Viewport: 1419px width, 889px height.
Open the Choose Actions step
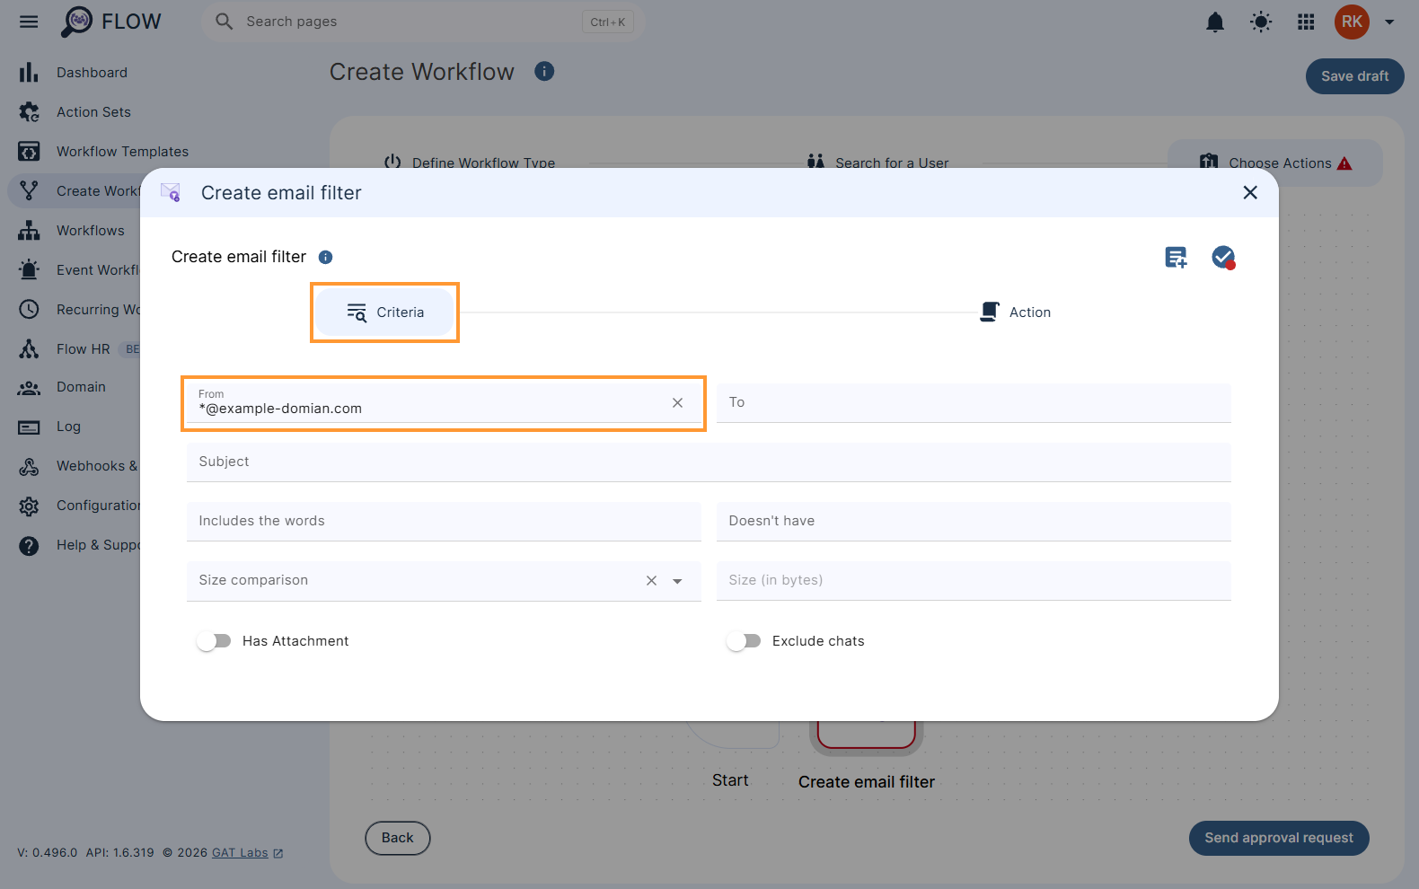(x=1275, y=163)
